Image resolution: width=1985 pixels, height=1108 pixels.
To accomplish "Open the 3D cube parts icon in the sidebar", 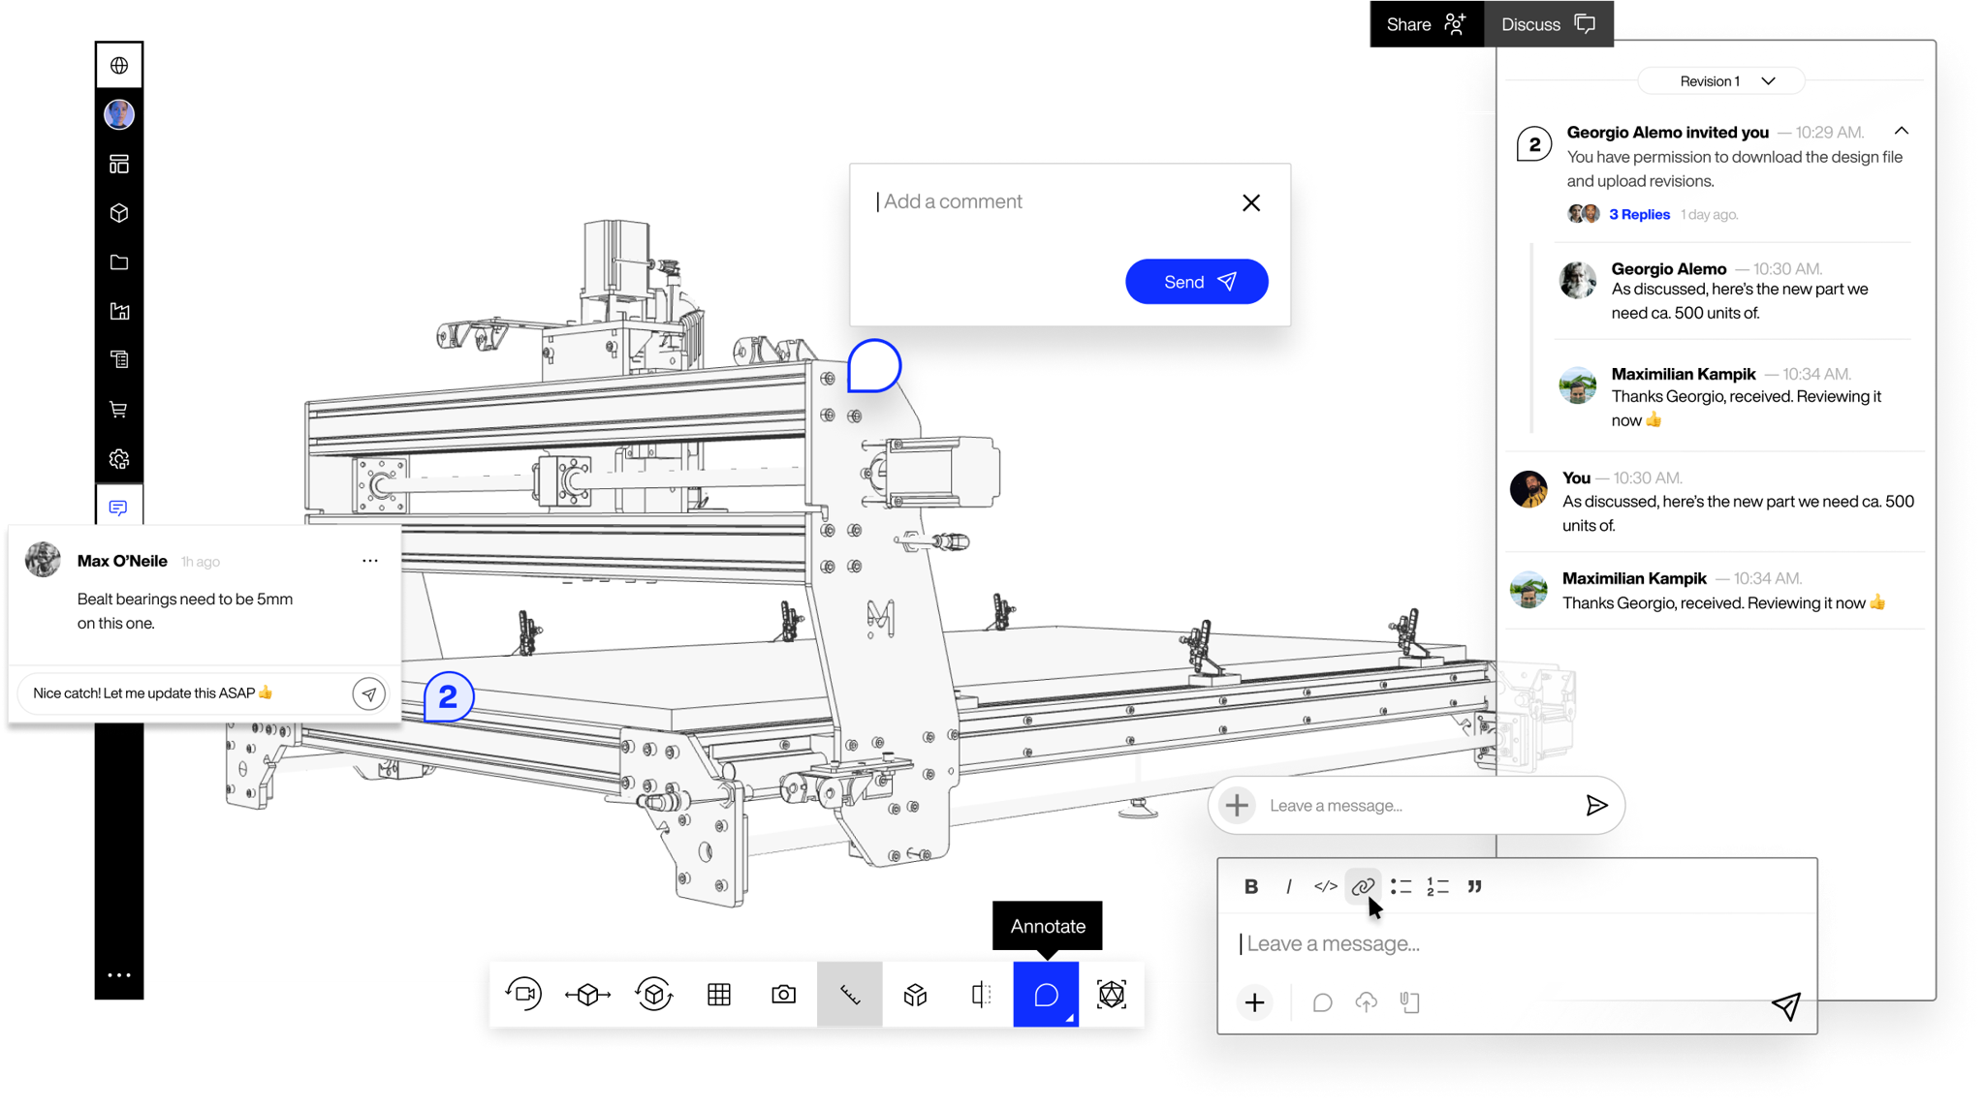I will tap(119, 213).
